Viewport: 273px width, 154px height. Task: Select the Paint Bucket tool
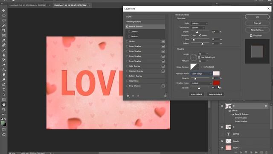[4, 70]
